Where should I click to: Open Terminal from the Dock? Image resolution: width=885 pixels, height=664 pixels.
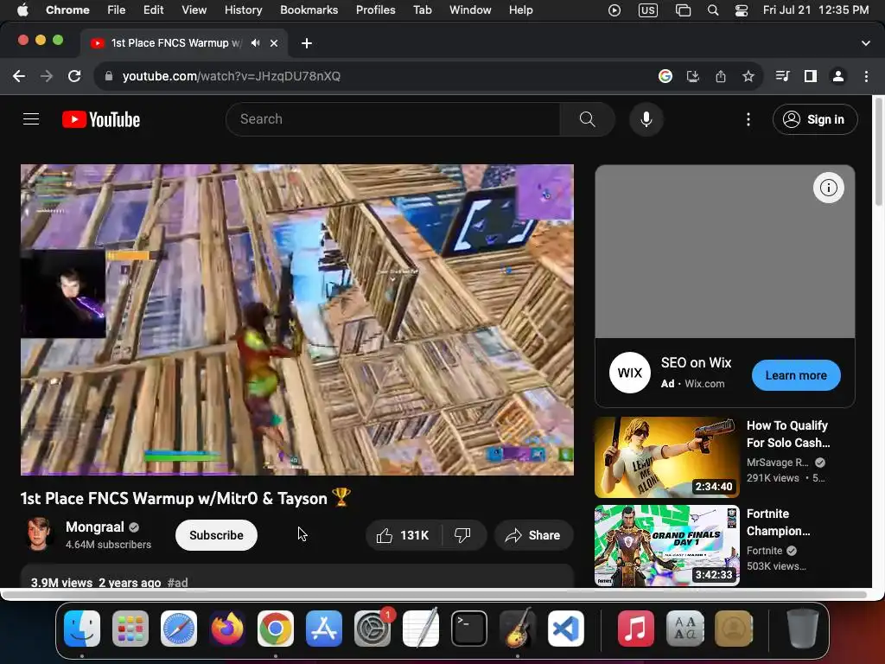pos(469,629)
